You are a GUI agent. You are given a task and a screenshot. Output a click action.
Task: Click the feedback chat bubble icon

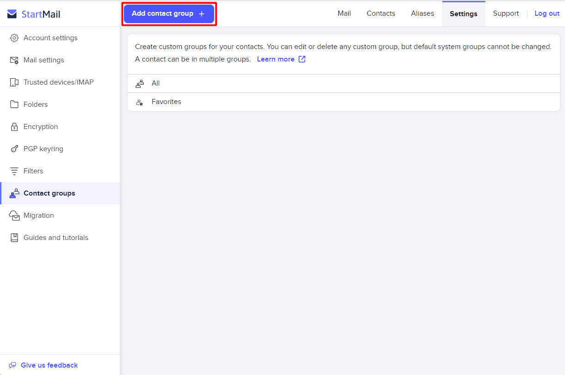point(12,365)
